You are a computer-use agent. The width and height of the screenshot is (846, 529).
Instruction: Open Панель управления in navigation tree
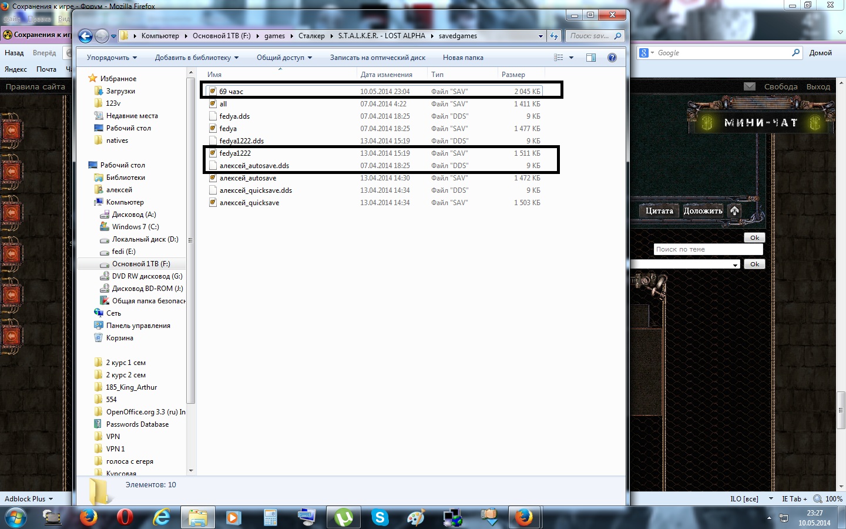(x=138, y=326)
